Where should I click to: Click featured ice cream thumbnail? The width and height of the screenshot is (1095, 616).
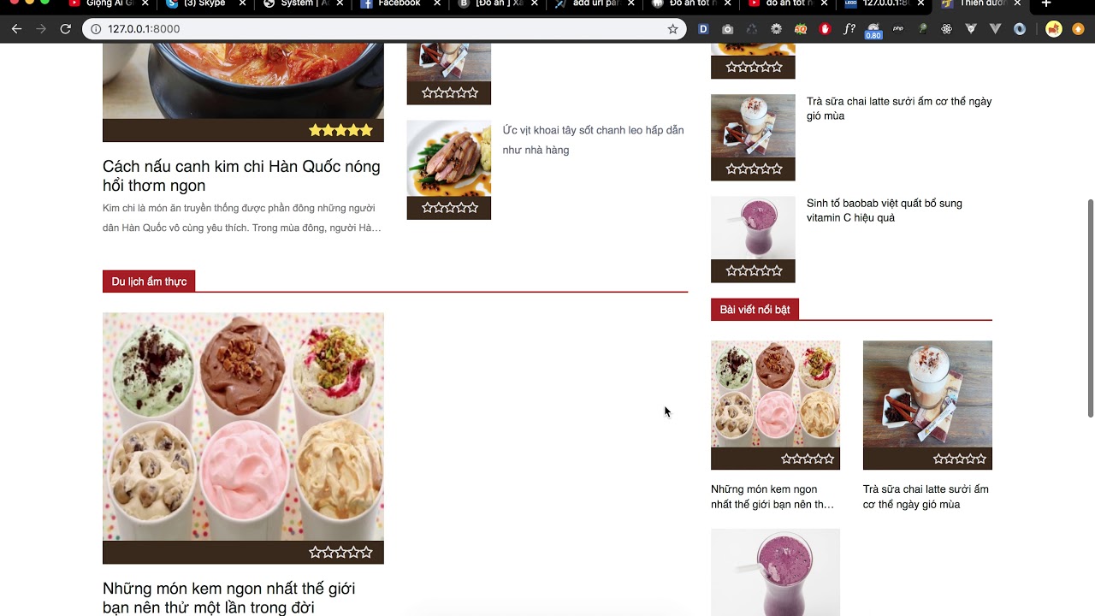pos(775,394)
